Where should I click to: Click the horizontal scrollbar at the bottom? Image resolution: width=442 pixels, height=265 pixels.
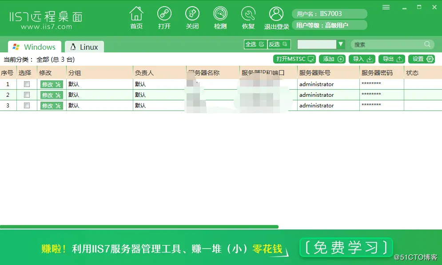[139, 227]
